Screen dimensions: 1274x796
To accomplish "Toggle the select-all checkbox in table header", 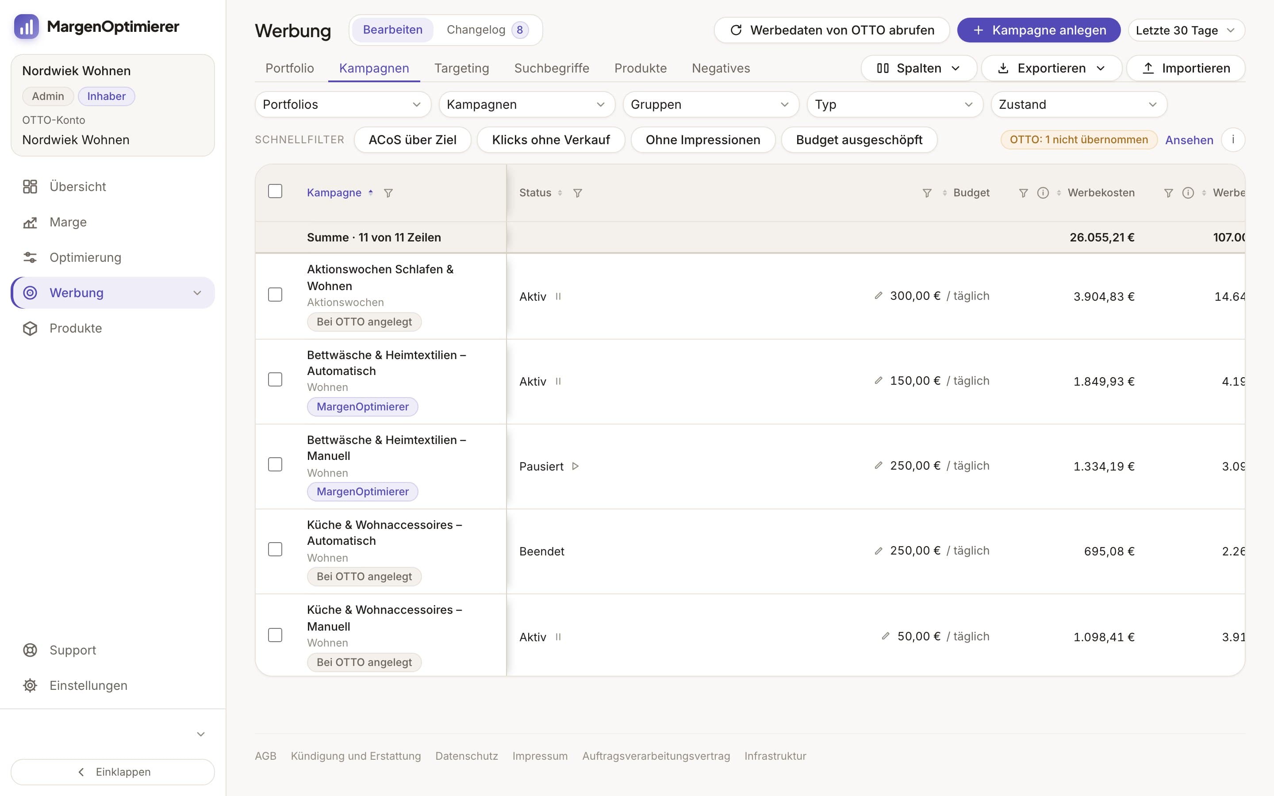I will [275, 191].
